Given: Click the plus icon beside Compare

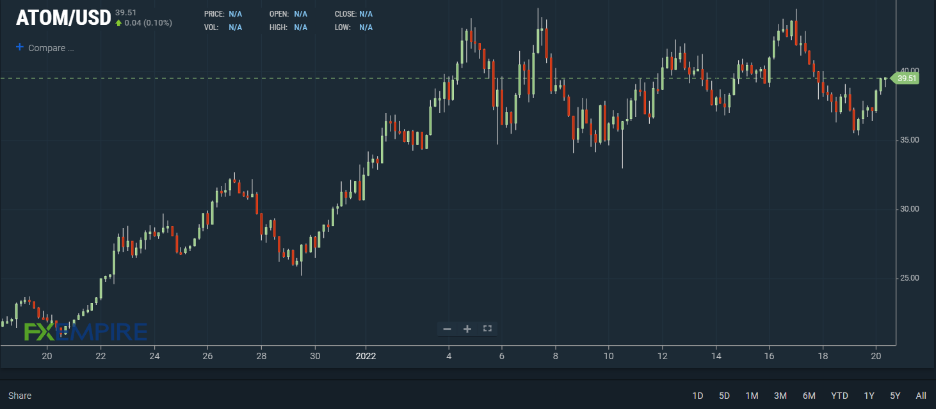Looking at the screenshot, I should pyautogui.click(x=19, y=47).
